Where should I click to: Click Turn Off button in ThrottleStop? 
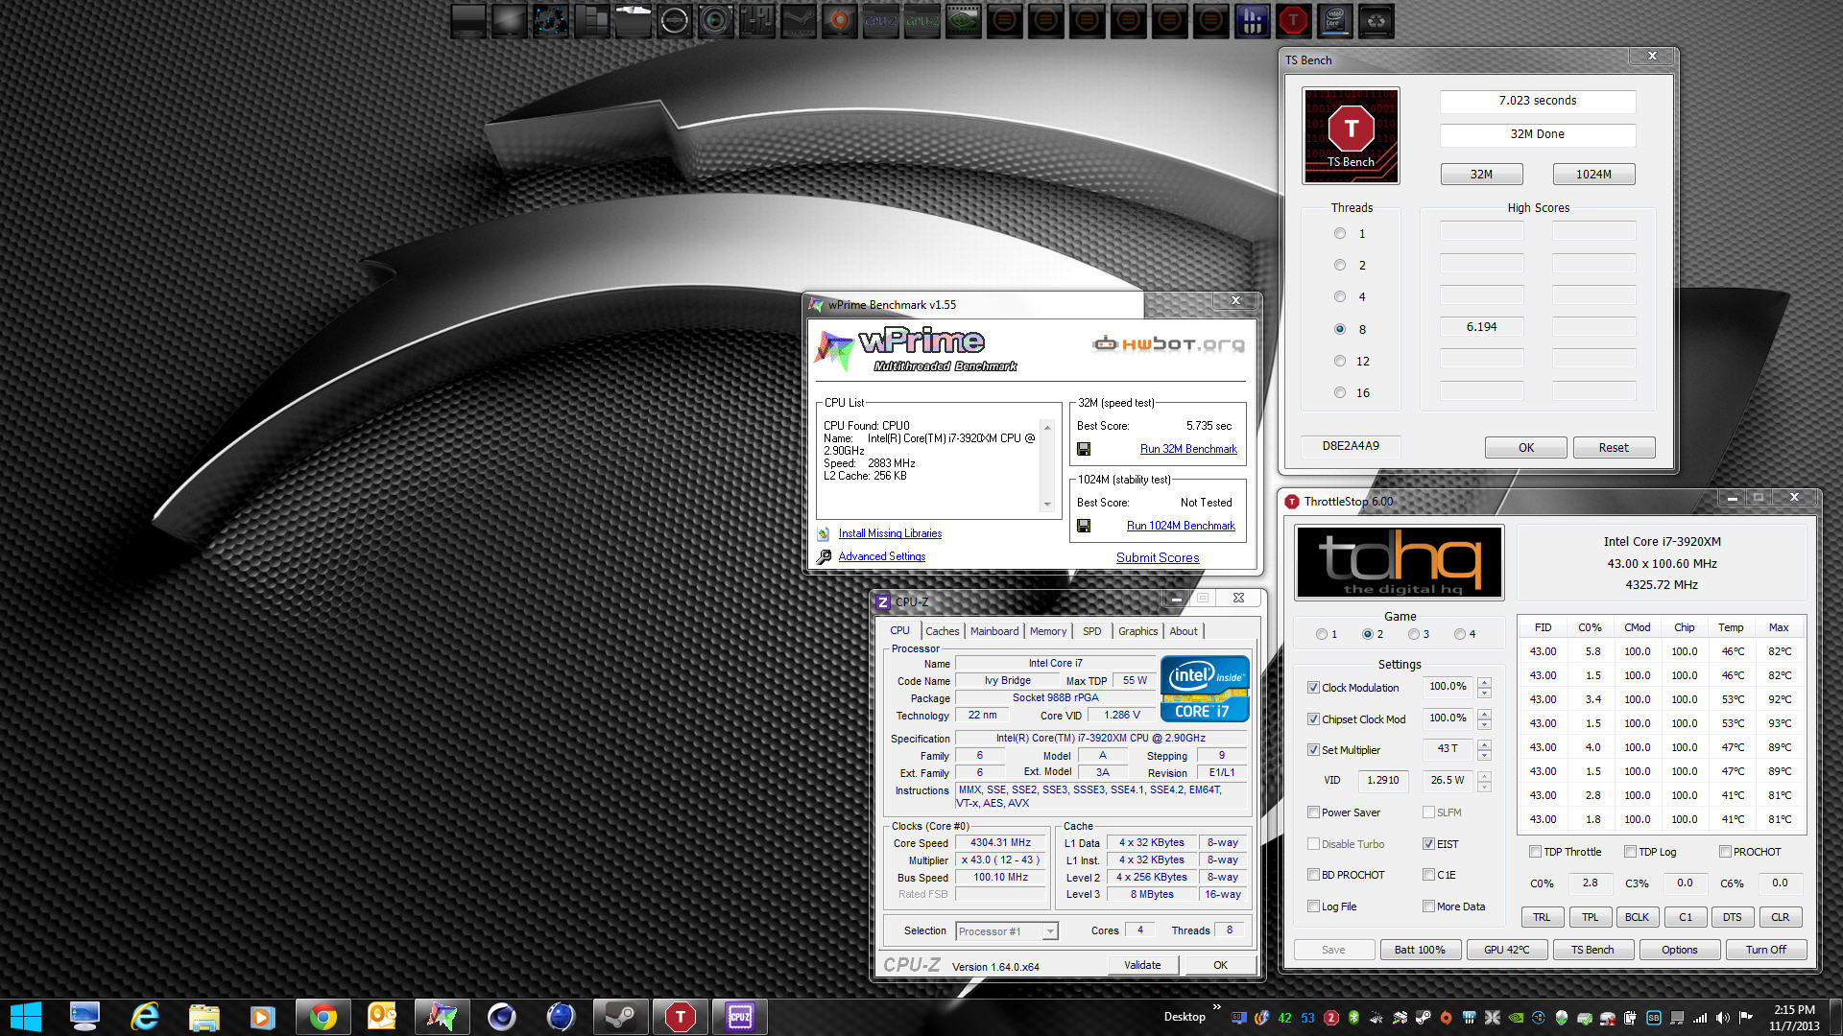pos(1766,950)
